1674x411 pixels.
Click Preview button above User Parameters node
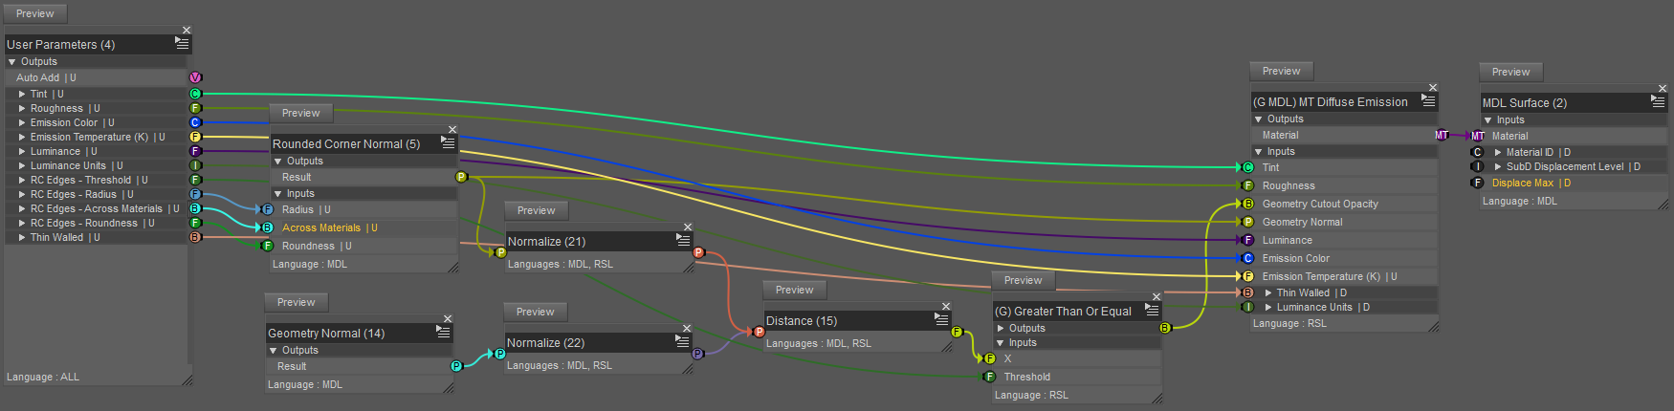pyautogui.click(x=35, y=13)
